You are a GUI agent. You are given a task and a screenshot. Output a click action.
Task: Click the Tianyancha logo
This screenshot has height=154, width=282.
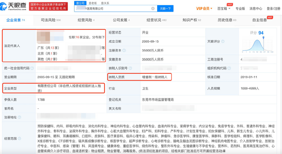13,6
